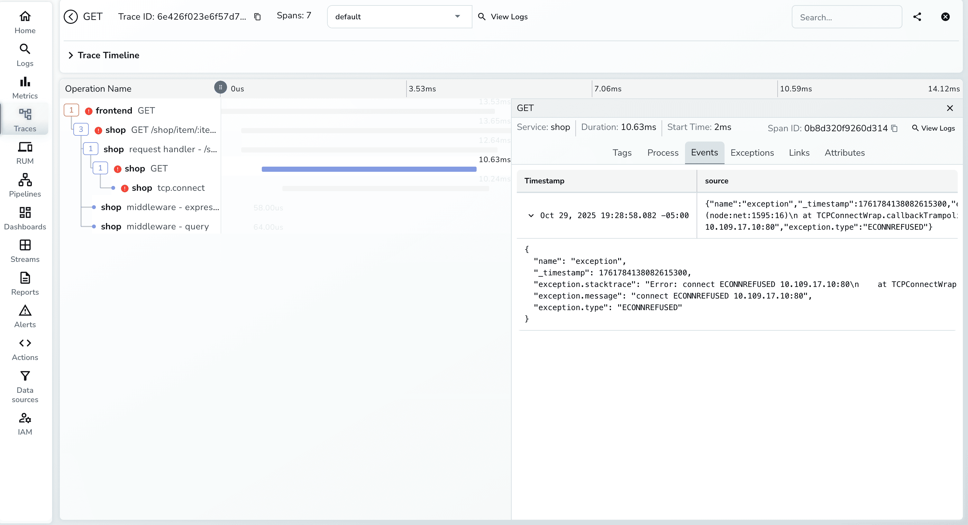Image resolution: width=968 pixels, height=525 pixels.
Task: Open the Streams sidebar icon
Action: [25, 251]
